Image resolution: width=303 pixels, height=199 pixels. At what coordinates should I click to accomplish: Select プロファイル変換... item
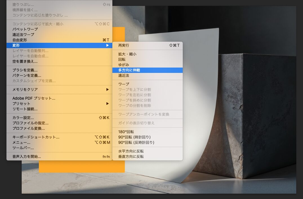[x=59, y=128]
